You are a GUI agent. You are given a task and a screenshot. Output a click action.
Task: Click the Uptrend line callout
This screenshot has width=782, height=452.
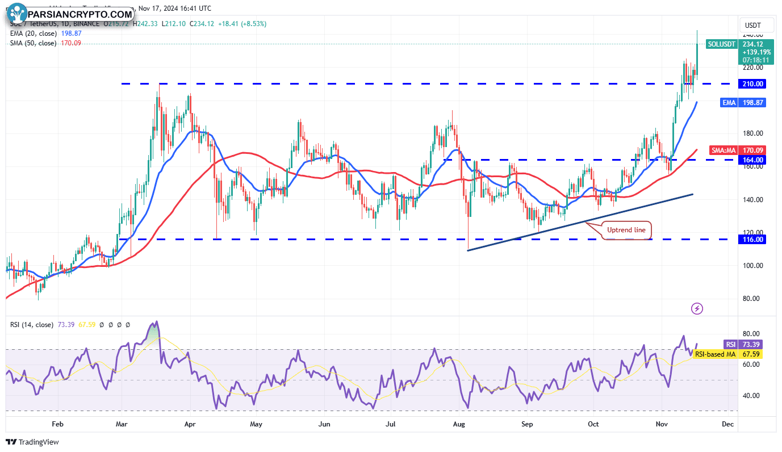(628, 231)
